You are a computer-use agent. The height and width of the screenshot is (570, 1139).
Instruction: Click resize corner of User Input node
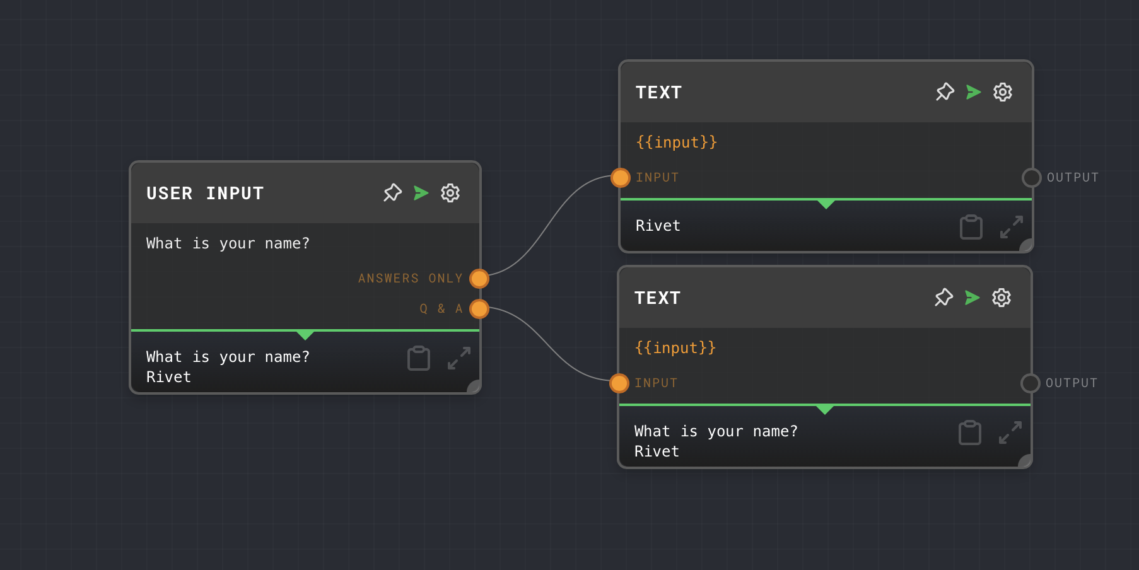coord(474,387)
